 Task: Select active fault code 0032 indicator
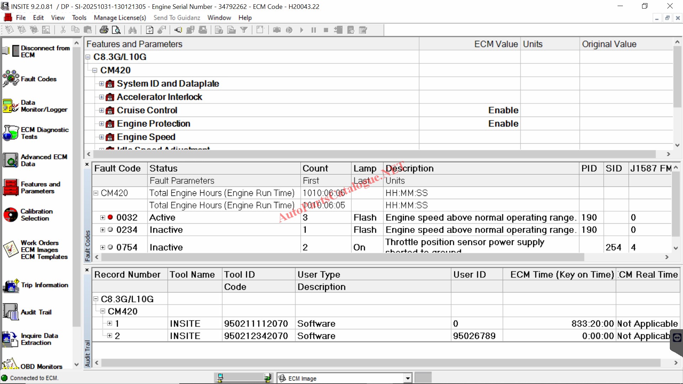point(110,217)
